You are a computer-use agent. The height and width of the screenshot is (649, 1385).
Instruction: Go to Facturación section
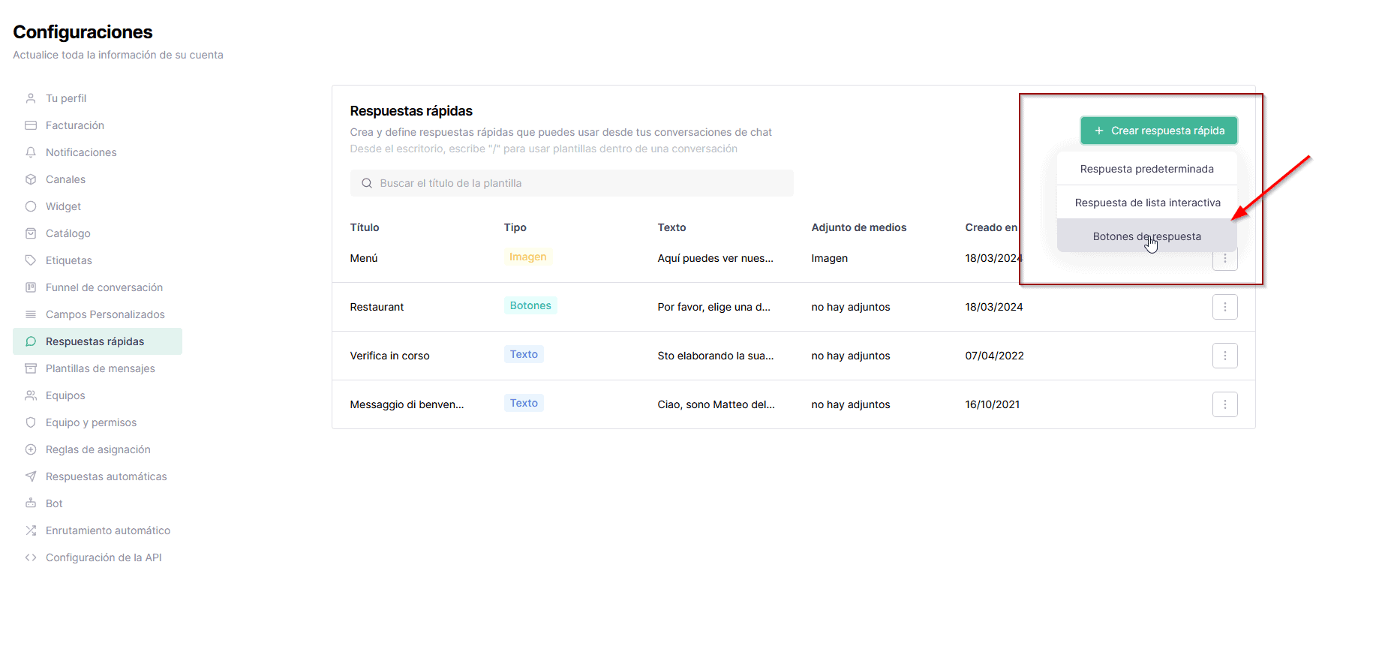(75, 125)
